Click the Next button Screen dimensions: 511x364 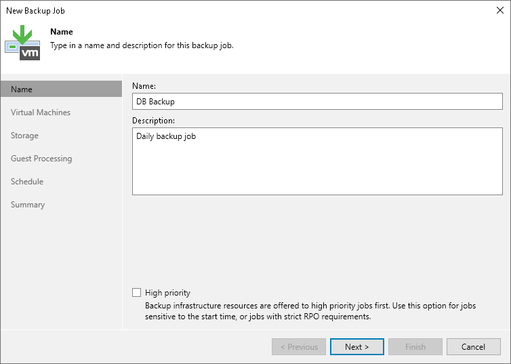pos(357,347)
